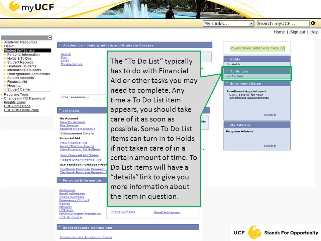Click the Search myUCF input field
This screenshot has width=321, height=241.
[x=283, y=23]
